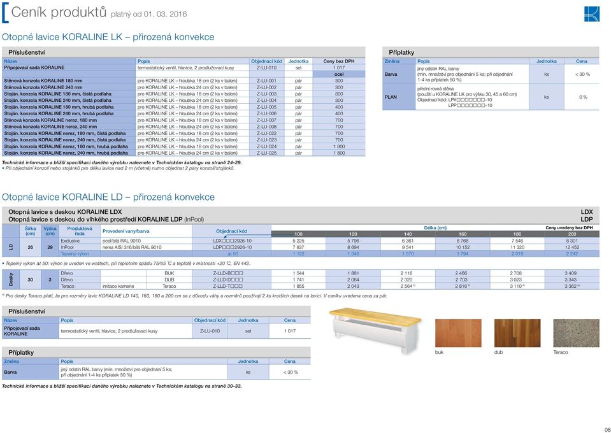Click row 'Stěnová konzola KORALINE nerez, 180 mm'
Screen dimensions: 611x433
pos(183,120)
